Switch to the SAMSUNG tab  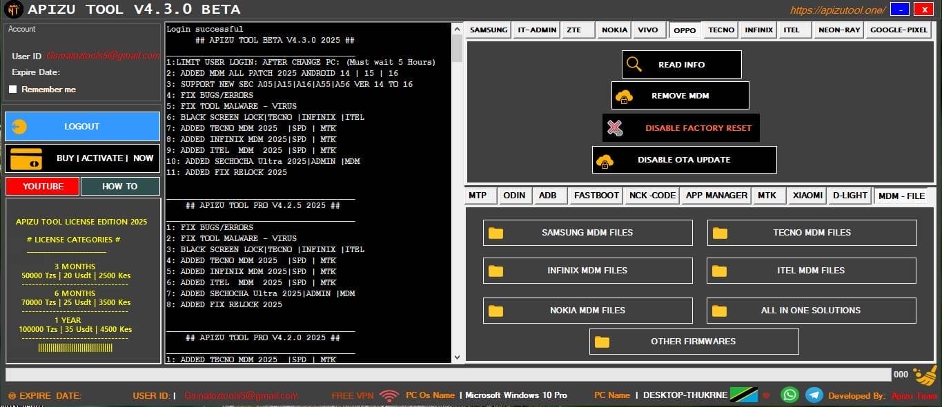click(x=489, y=30)
